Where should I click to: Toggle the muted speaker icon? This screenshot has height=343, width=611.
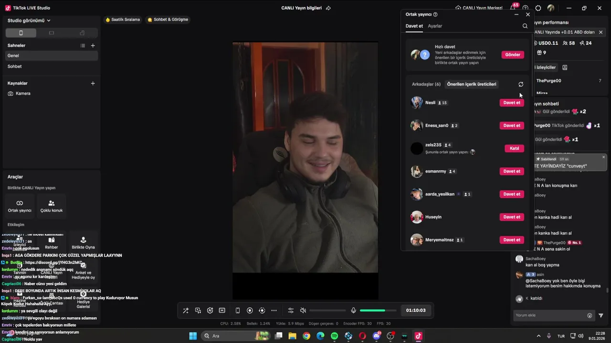[x=303, y=311]
